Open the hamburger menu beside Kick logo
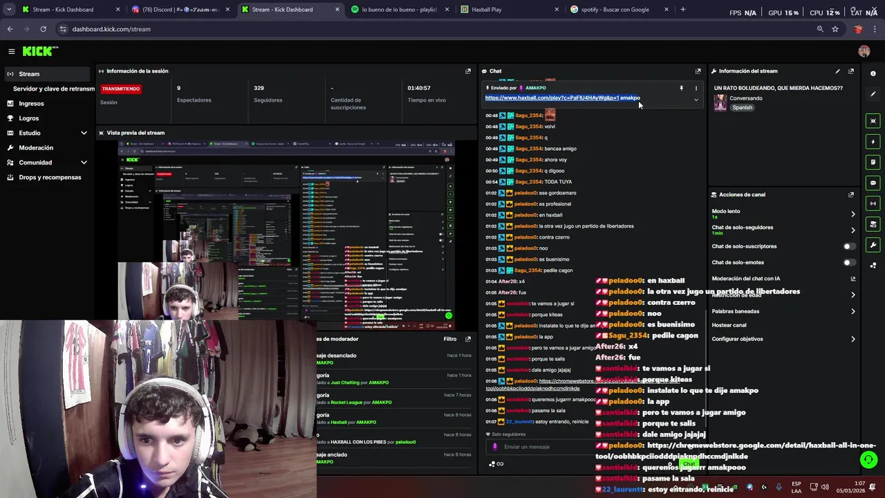885x498 pixels. pyautogui.click(x=11, y=51)
